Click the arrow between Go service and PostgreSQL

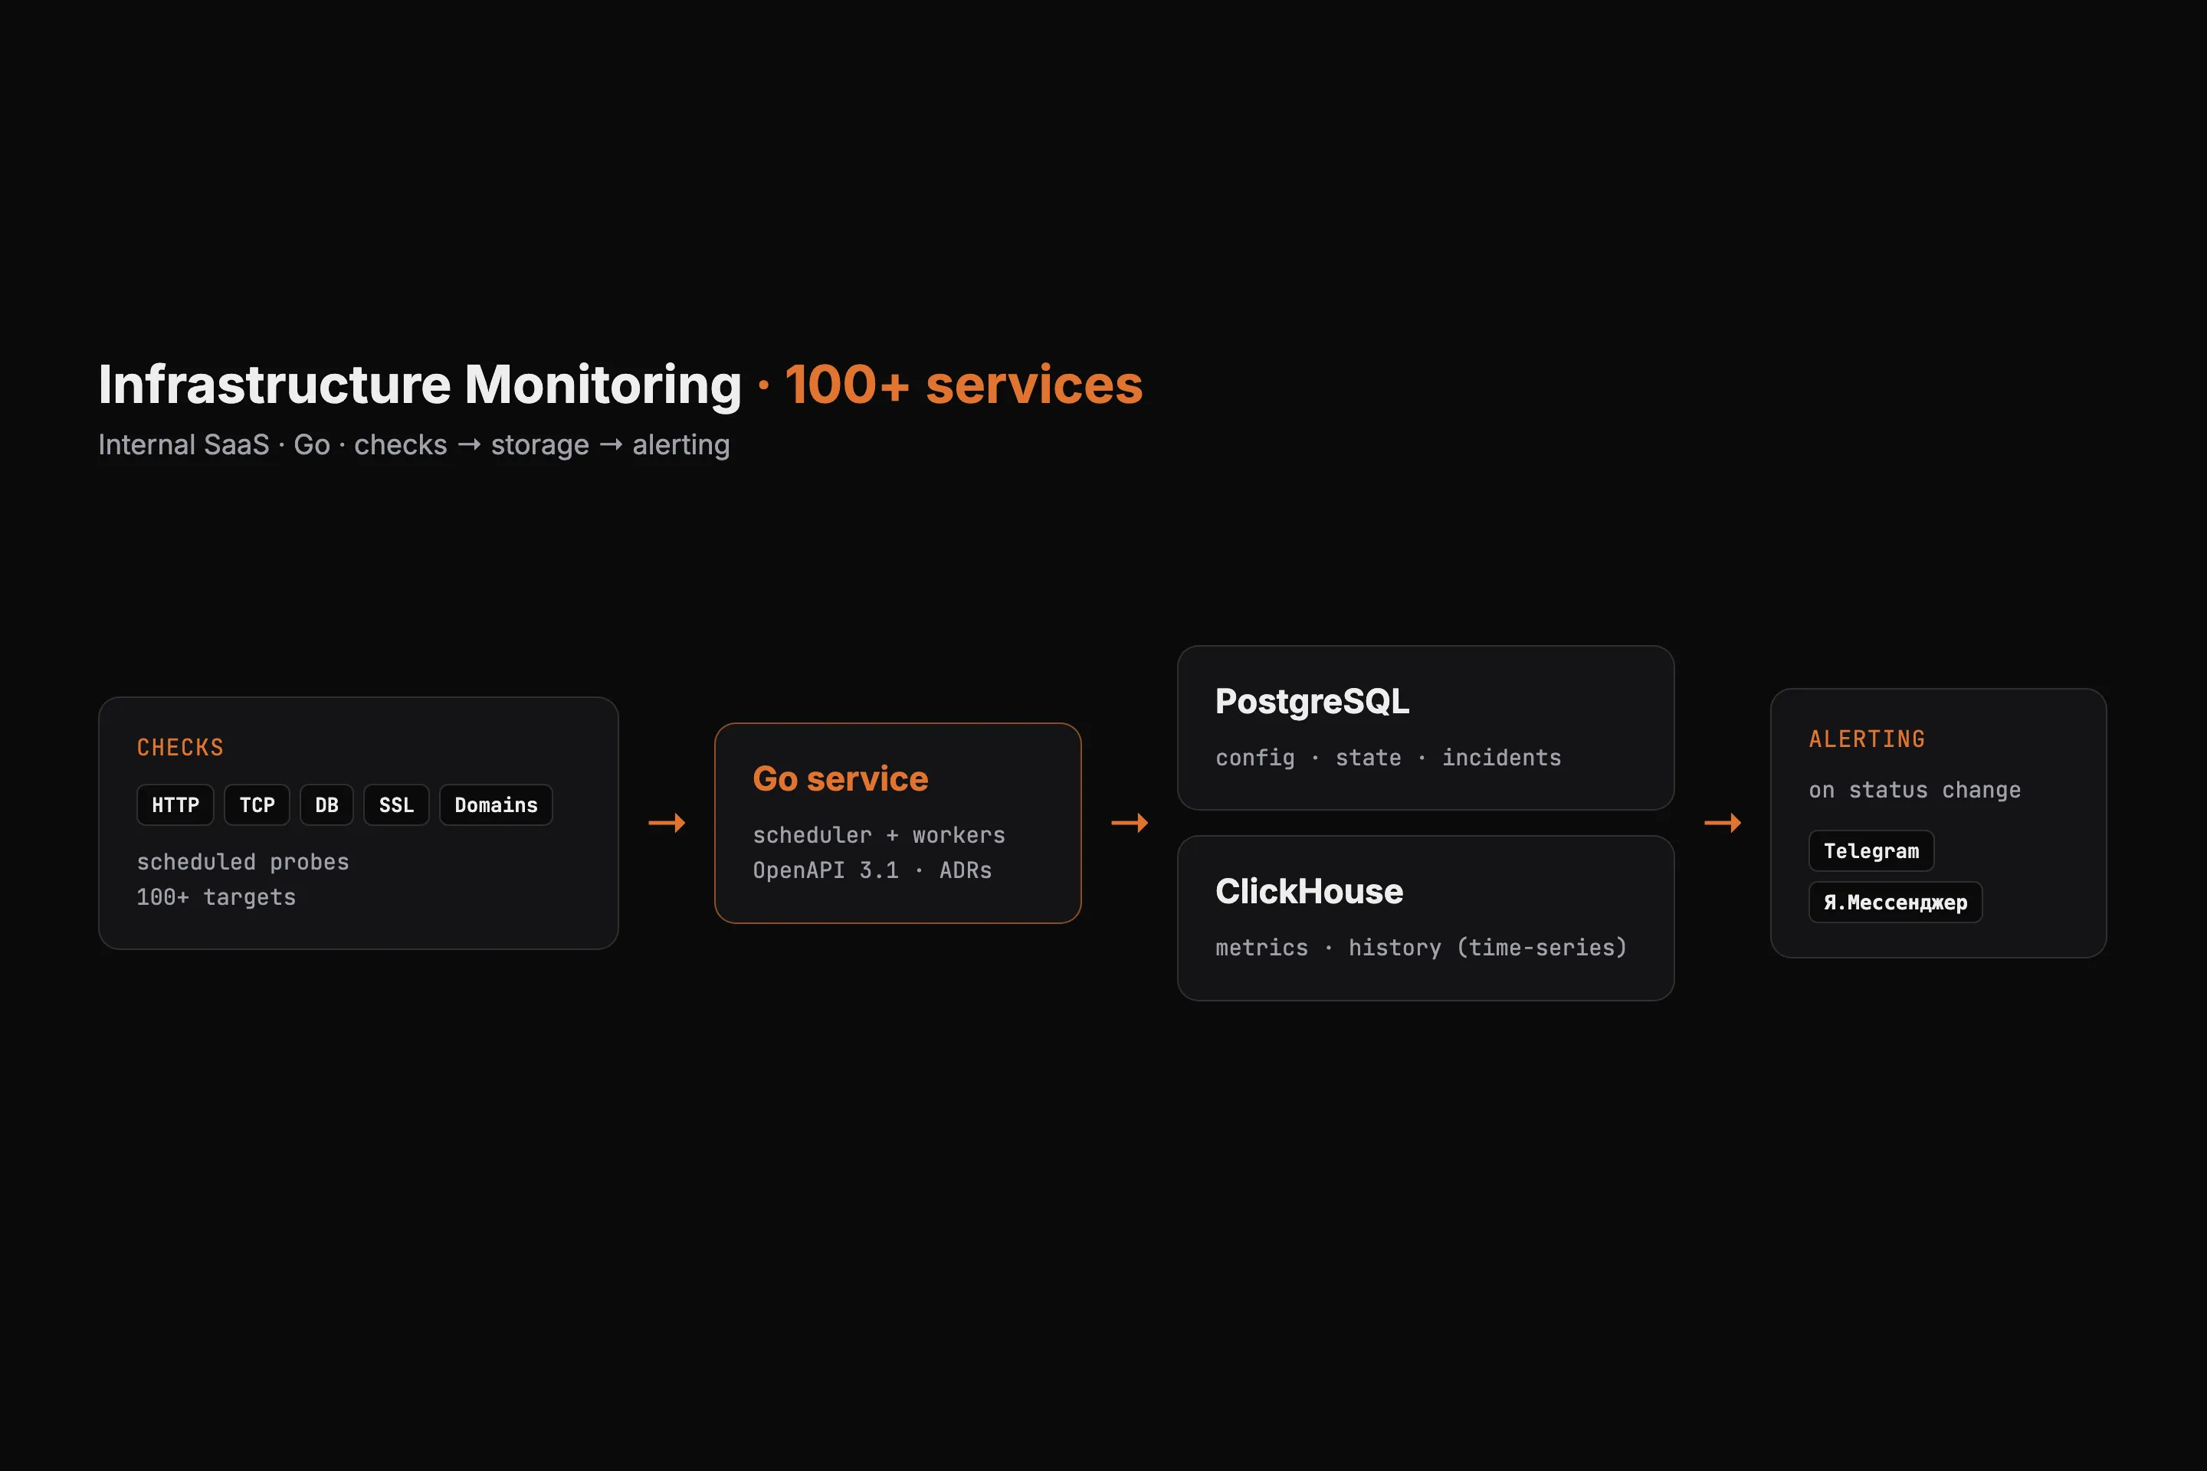[x=1129, y=823]
